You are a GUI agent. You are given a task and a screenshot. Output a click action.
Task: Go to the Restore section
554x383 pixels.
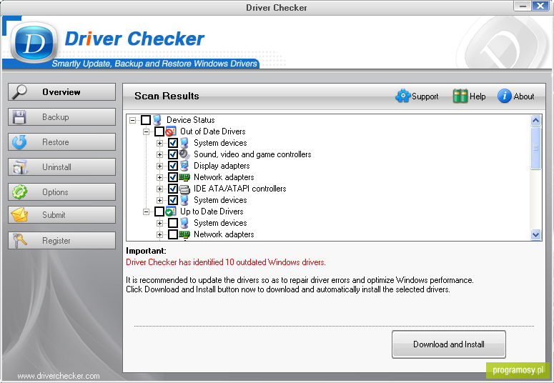[61, 142]
